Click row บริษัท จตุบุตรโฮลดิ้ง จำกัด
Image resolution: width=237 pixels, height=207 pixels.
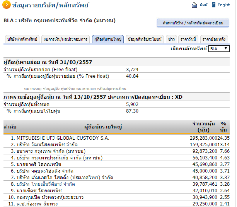tap(116, 171)
